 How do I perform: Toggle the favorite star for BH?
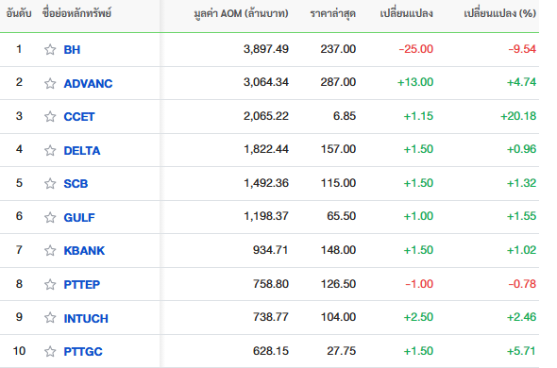tap(50, 49)
